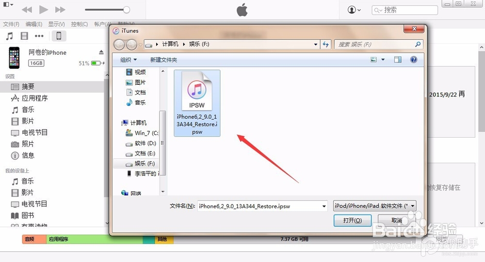This screenshot has width=485, height=262.
Task: Select 图片 library in dialog tree
Action: point(136,82)
